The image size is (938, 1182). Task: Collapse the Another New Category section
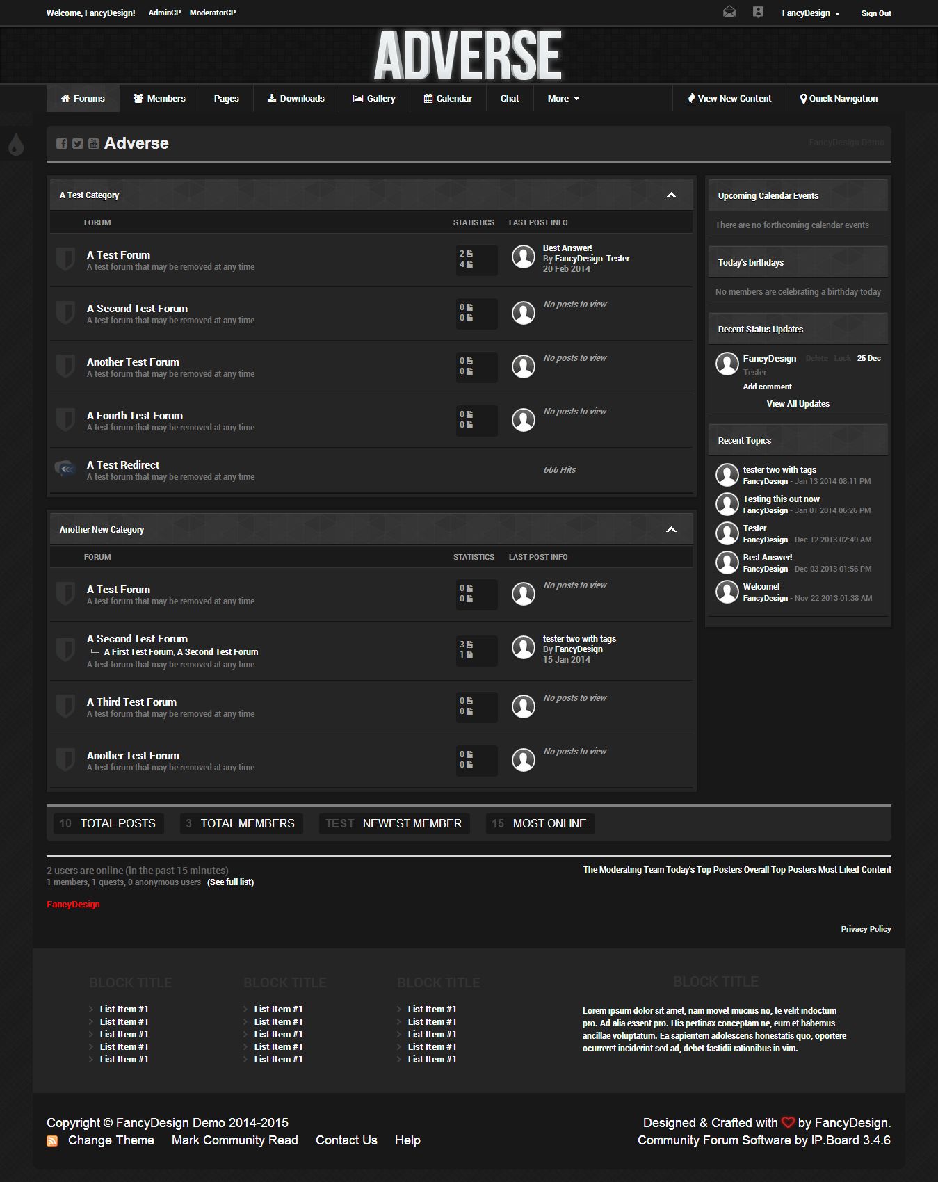[671, 530]
